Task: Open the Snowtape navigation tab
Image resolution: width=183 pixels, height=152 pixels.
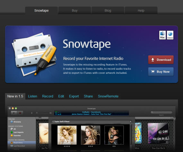Action: pyautogui.click(x=41, y=11)
